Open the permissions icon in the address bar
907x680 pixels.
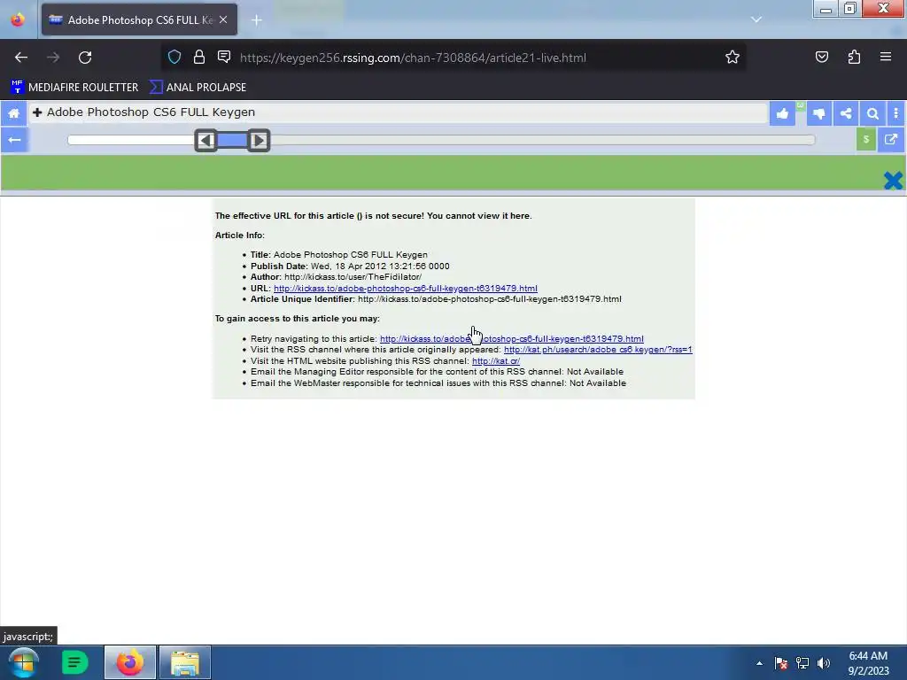(224, 57)
